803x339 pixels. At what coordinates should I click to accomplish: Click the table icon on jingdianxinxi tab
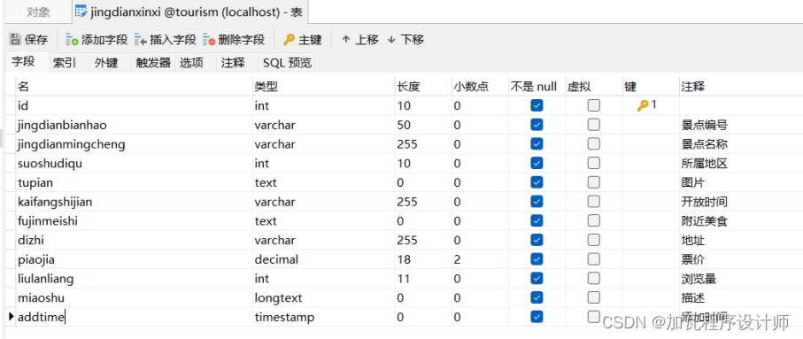click(81, 12)
